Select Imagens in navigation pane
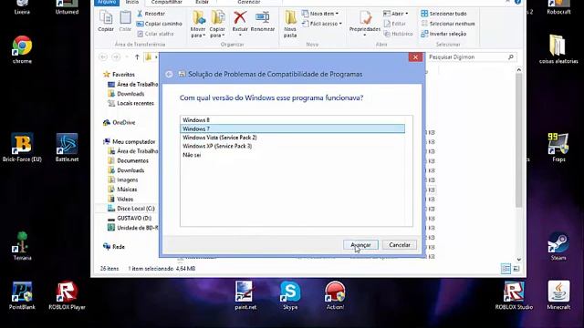Image resolution: width=584 pixels, height=328 pixels. [123, 180]
